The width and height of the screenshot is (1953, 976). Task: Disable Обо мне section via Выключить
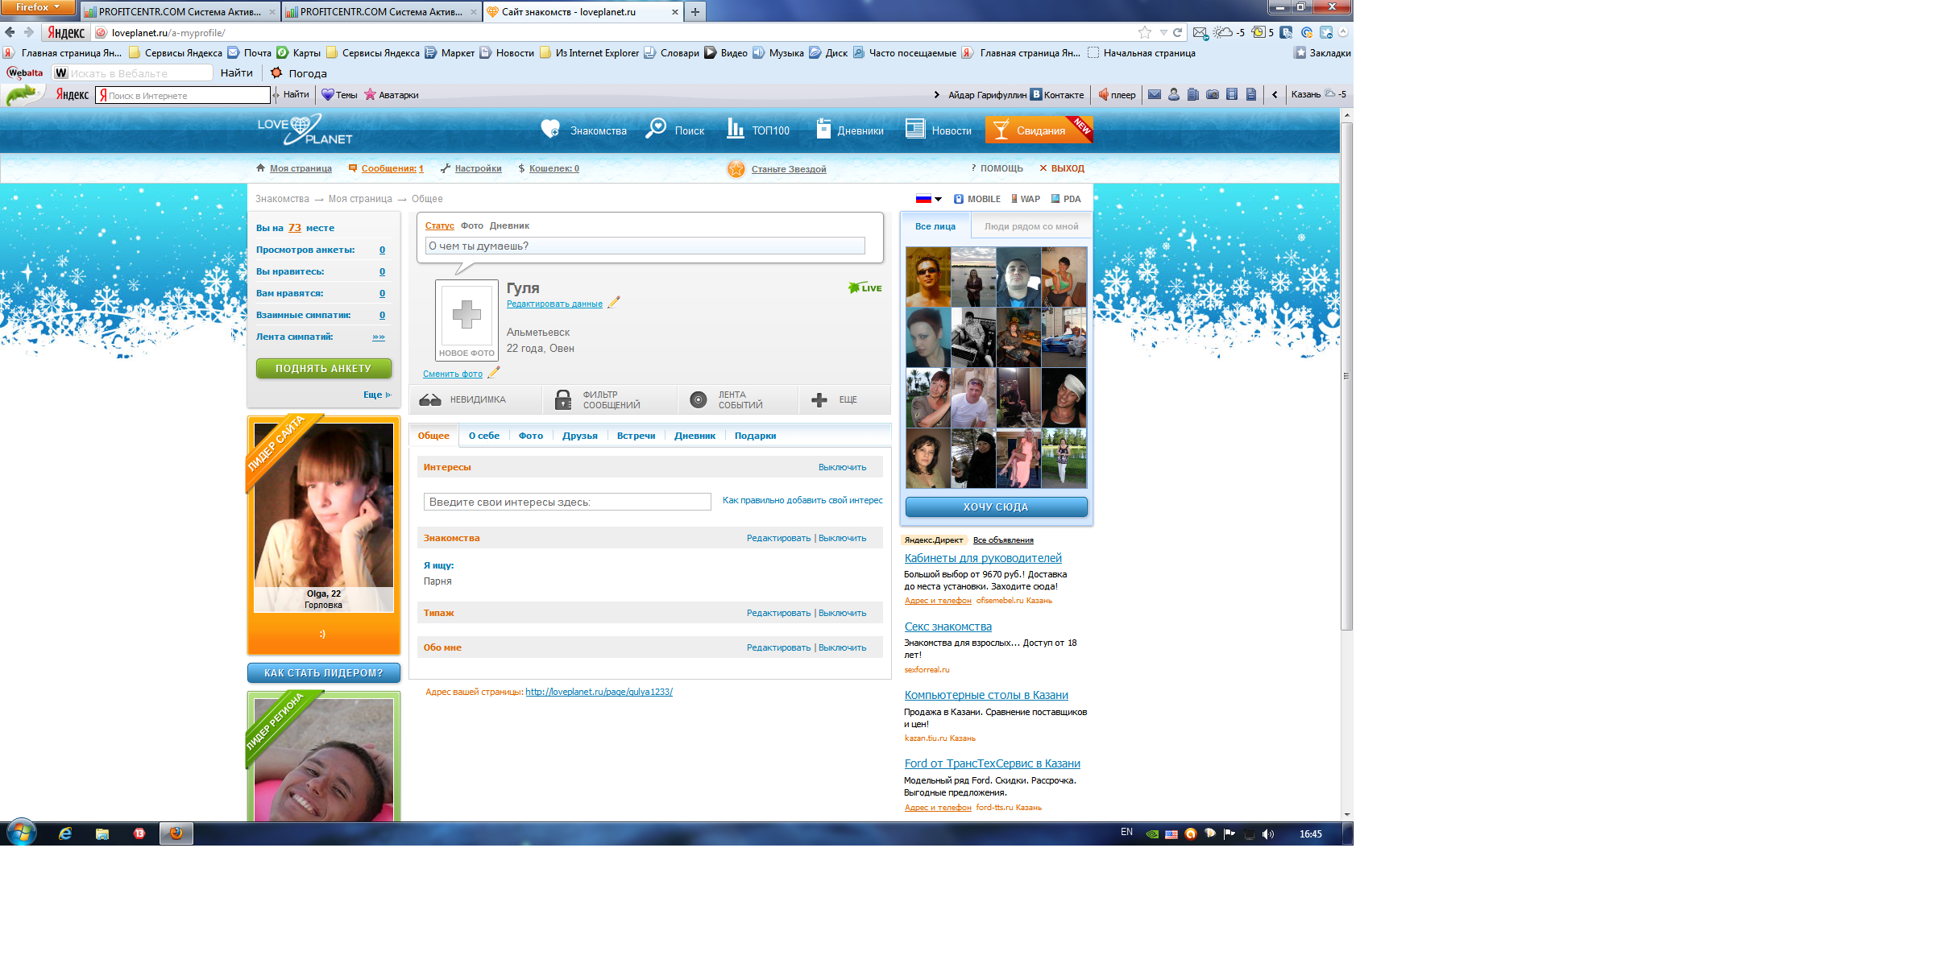[842, 647]
